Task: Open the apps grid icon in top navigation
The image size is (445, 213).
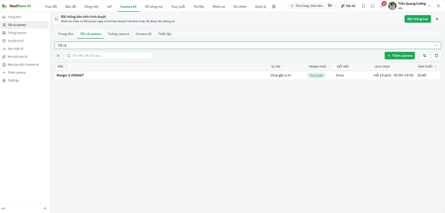Action: 274,6
